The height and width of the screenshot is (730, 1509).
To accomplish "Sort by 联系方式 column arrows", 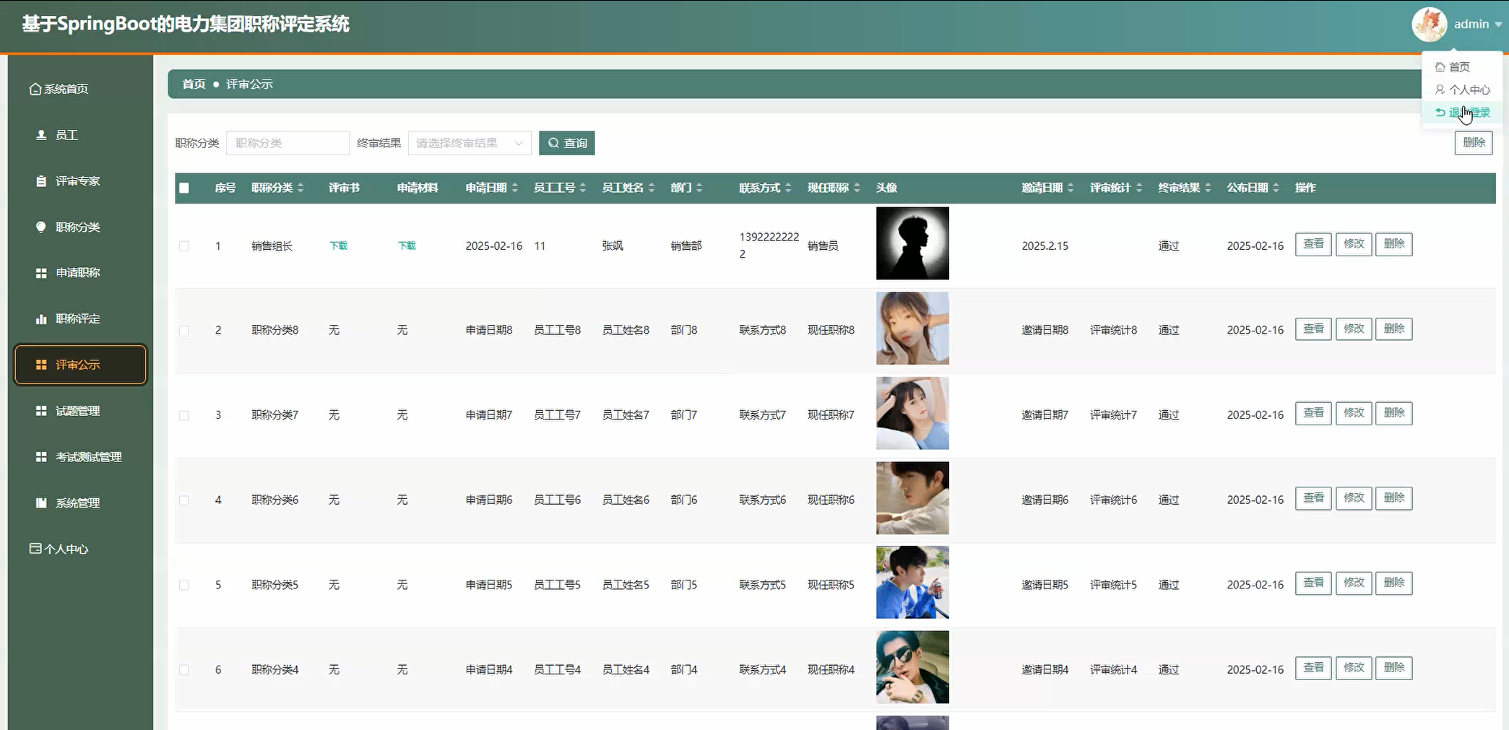I will point(788,188).
